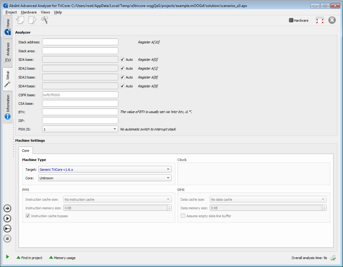Uncheck Auto for SDA3 base
This screenshot has width=343, height=267.
[x=122, y=77]
